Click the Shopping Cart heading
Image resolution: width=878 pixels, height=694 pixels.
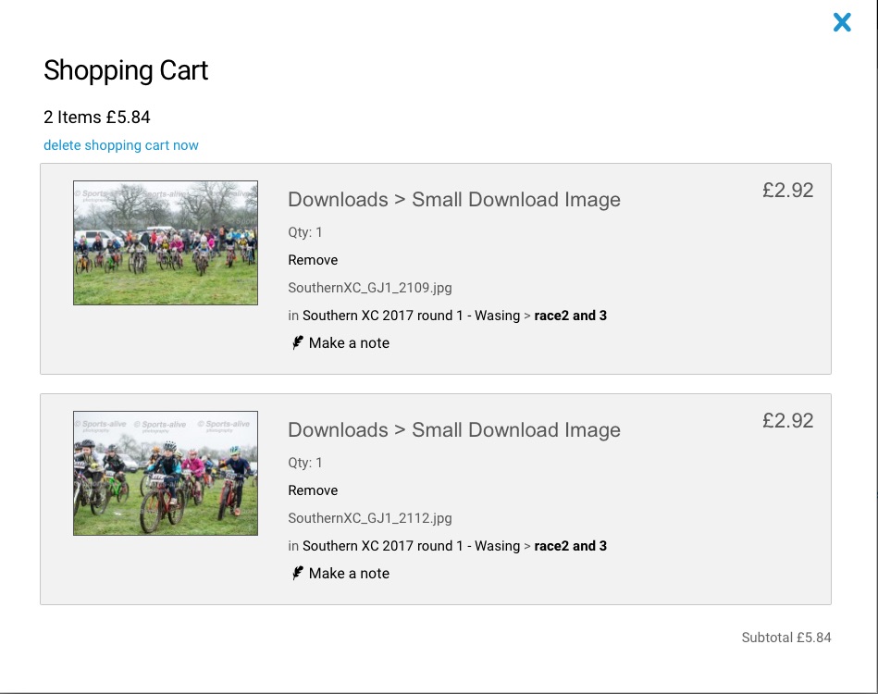coord(126,70)
